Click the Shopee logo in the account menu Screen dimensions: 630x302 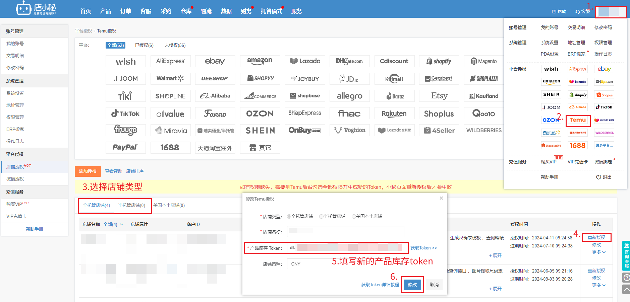[x=604, y=95]
